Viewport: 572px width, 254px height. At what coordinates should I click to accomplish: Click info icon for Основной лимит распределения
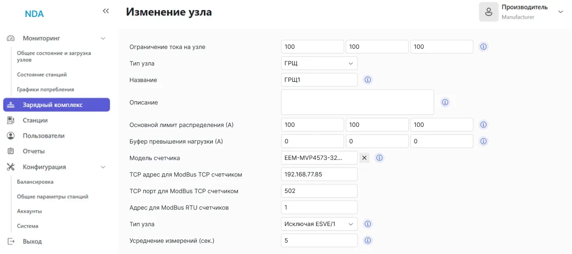[x=483, y=125]
